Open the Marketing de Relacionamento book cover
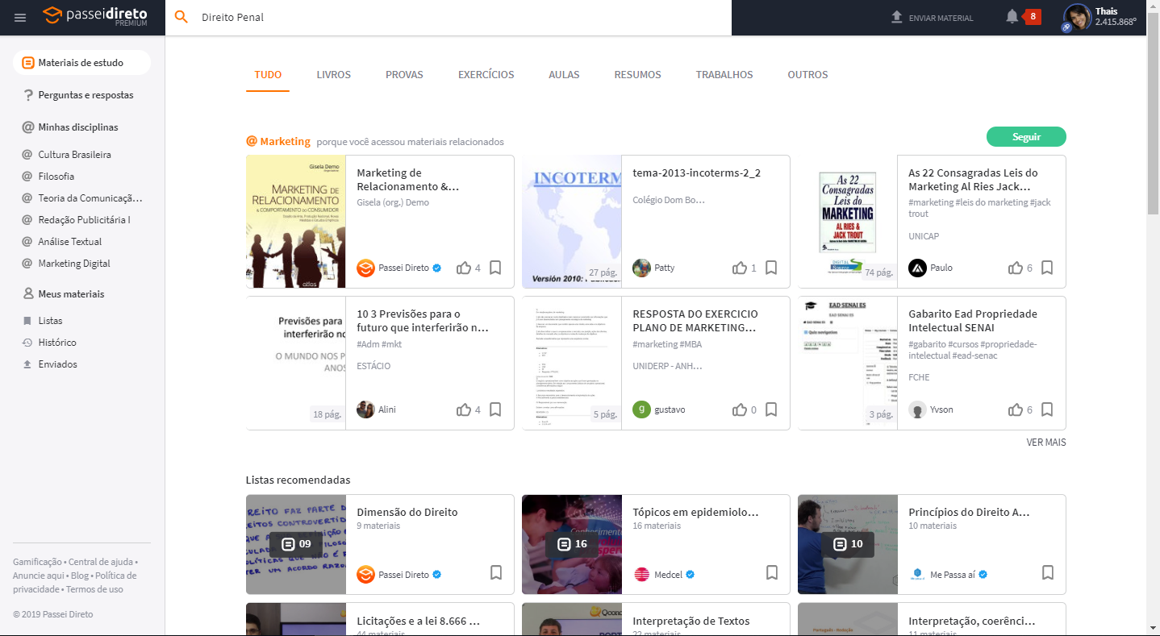1160x636 pixels. pyautogui.click(x=296, y=222)
